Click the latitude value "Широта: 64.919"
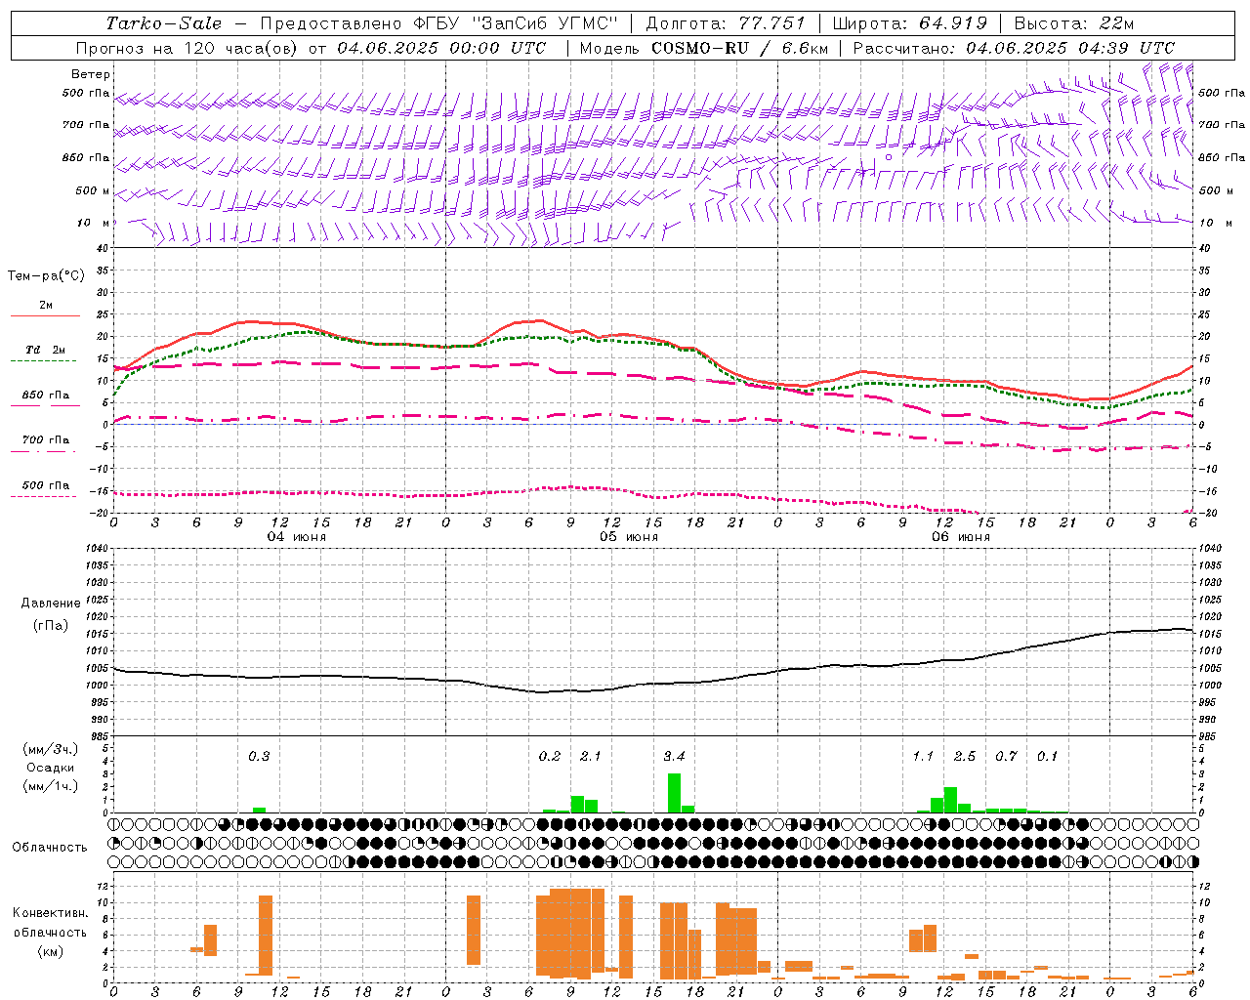1250x1000 pixels. 909,23
